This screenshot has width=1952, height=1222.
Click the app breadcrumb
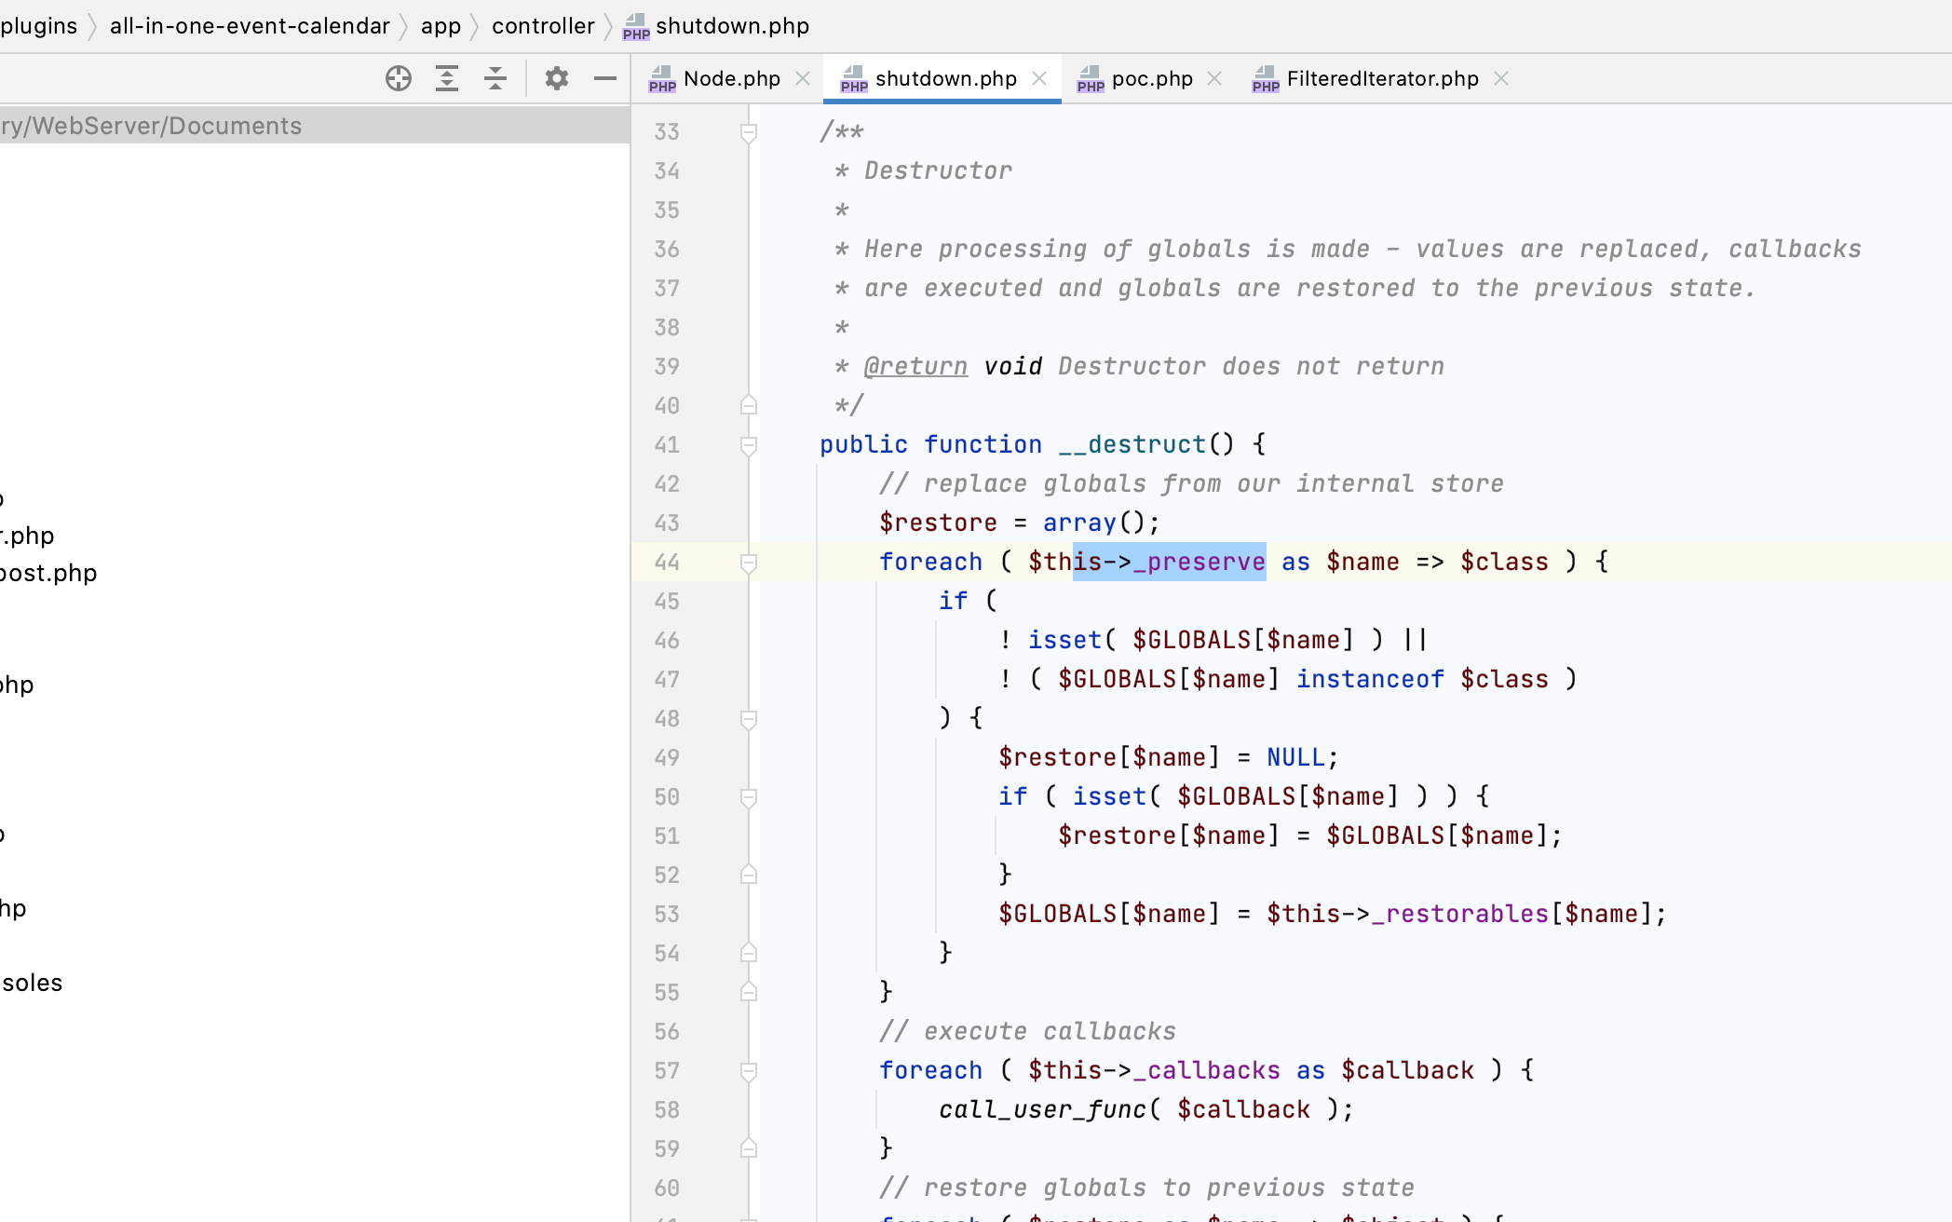441,26
